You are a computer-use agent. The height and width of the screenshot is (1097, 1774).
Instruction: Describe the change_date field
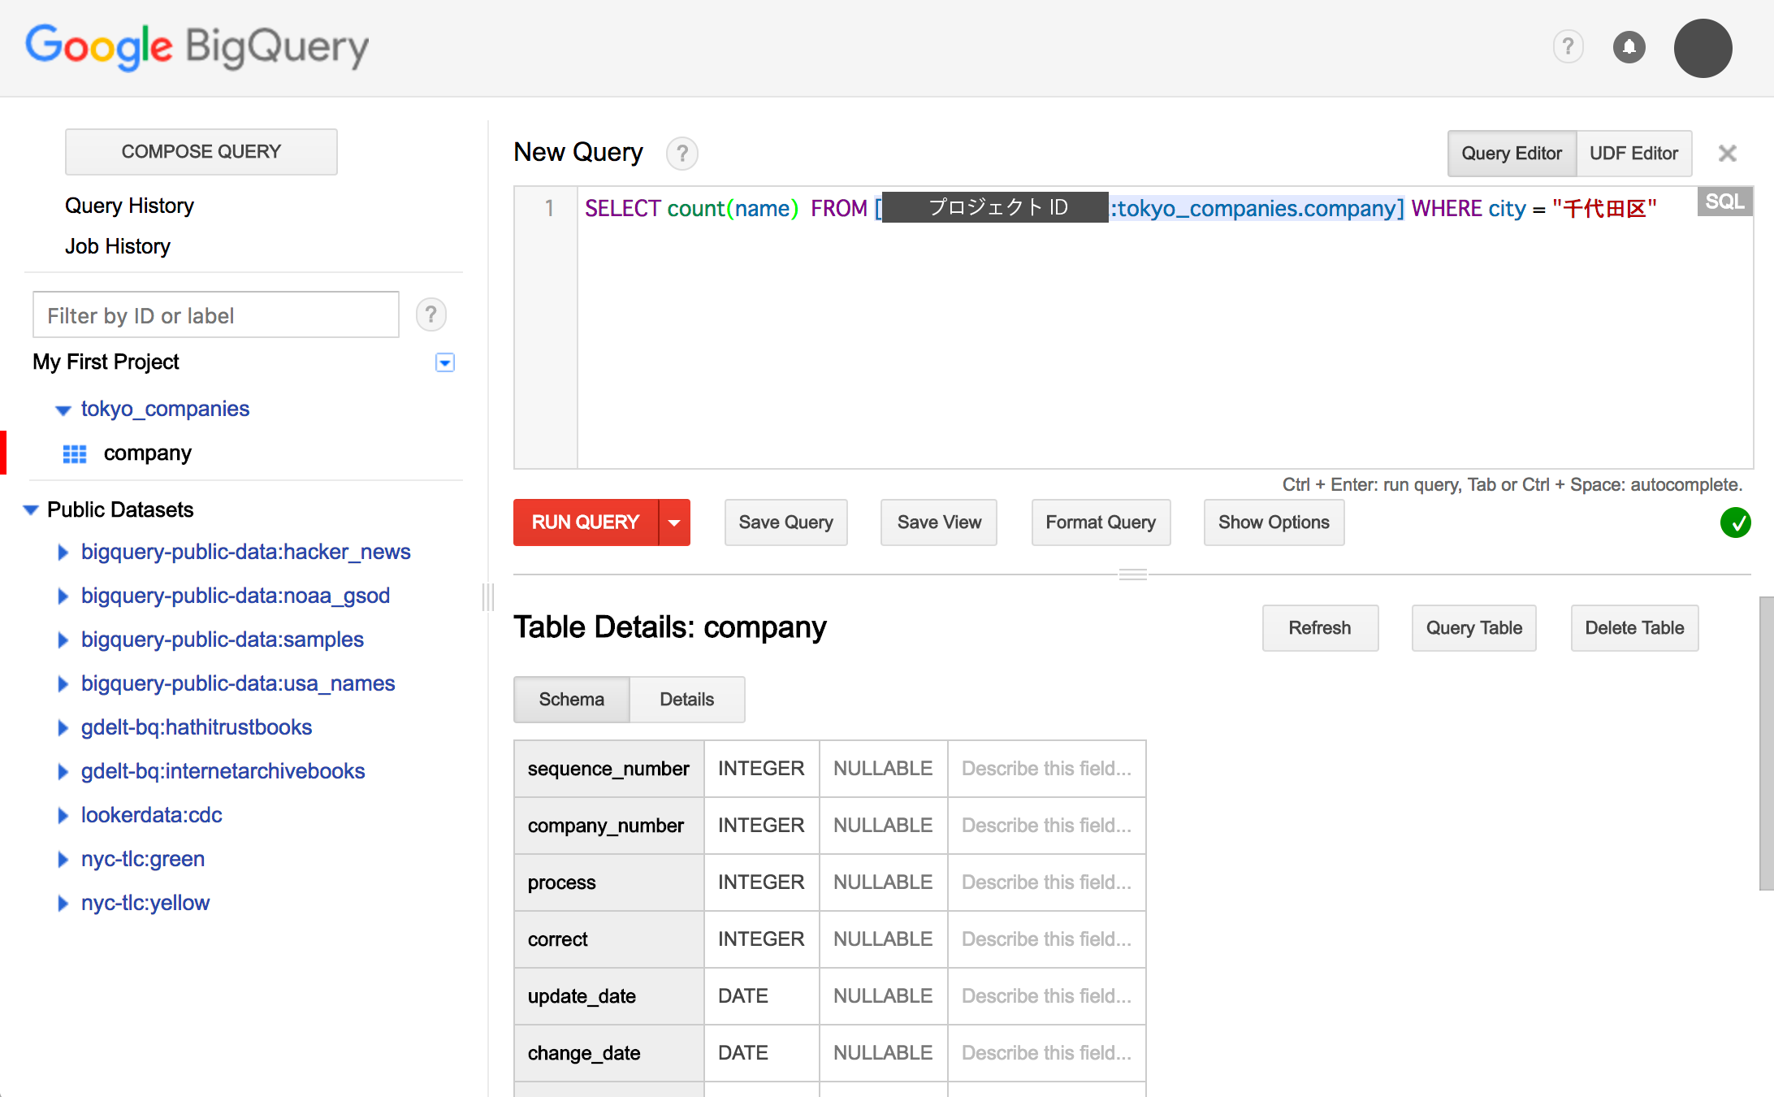pos(1046,1053)
